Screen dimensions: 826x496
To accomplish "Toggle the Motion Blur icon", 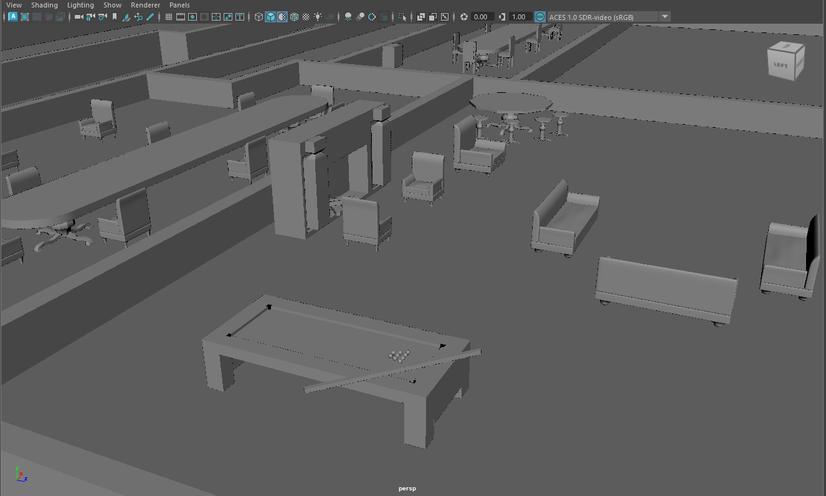I will tap(360, 17).
